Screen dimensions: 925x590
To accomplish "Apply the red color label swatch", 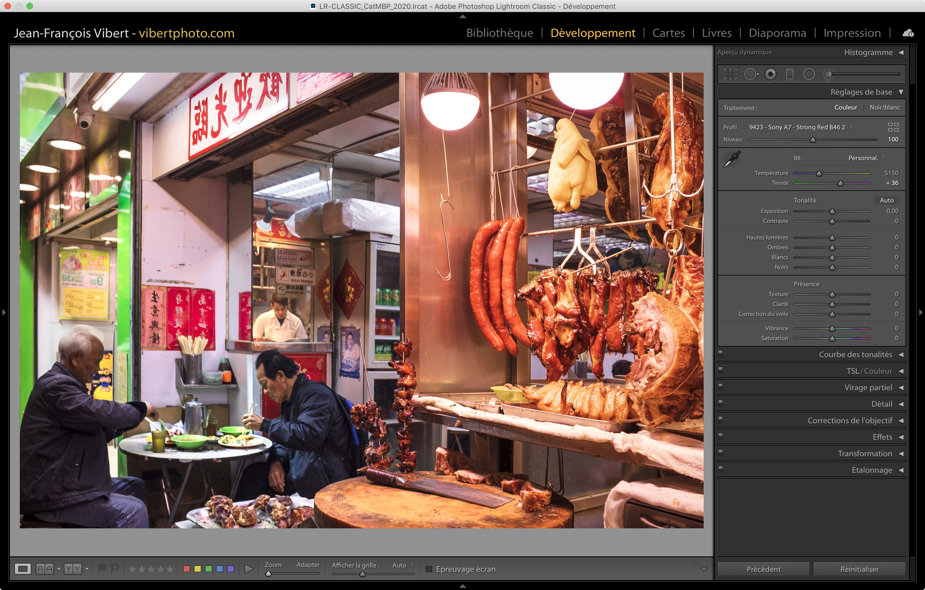I will click(x=187, y=569).
